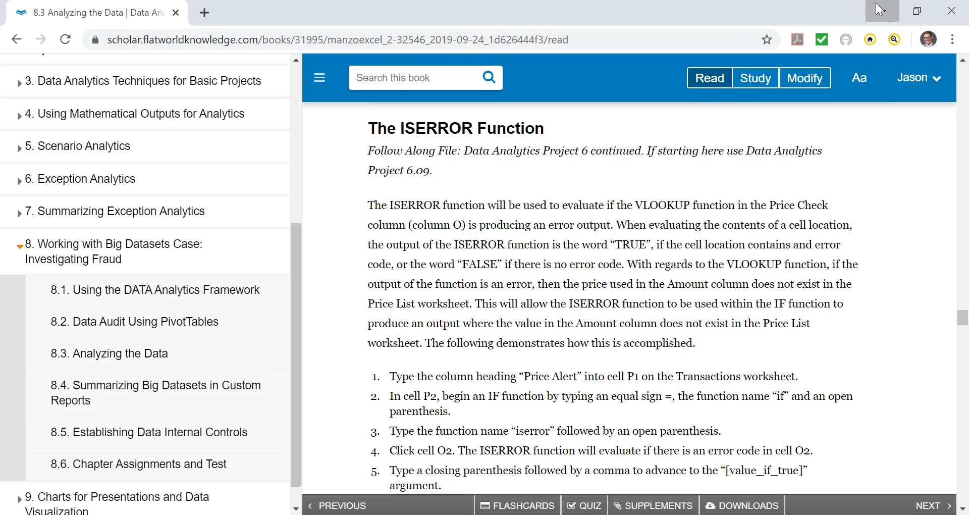
Task: Click the page scrollbar thumb
Action: point(962,318)
